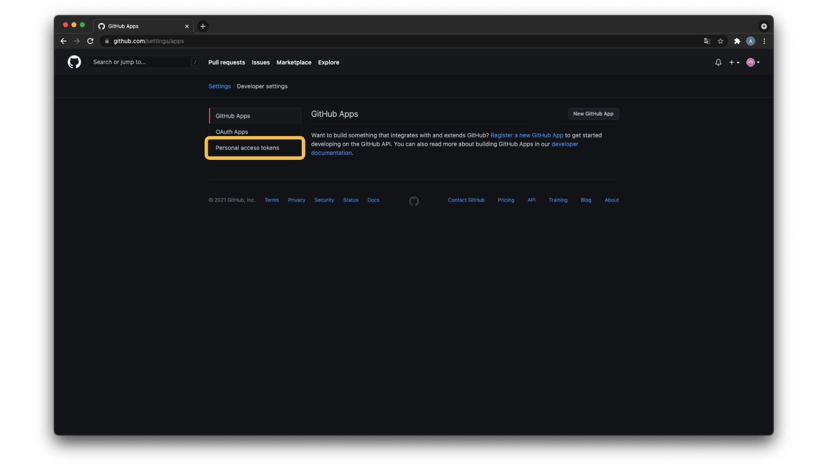
Task: Click the browser forward arrow
Action: click(x=77, y=41)
